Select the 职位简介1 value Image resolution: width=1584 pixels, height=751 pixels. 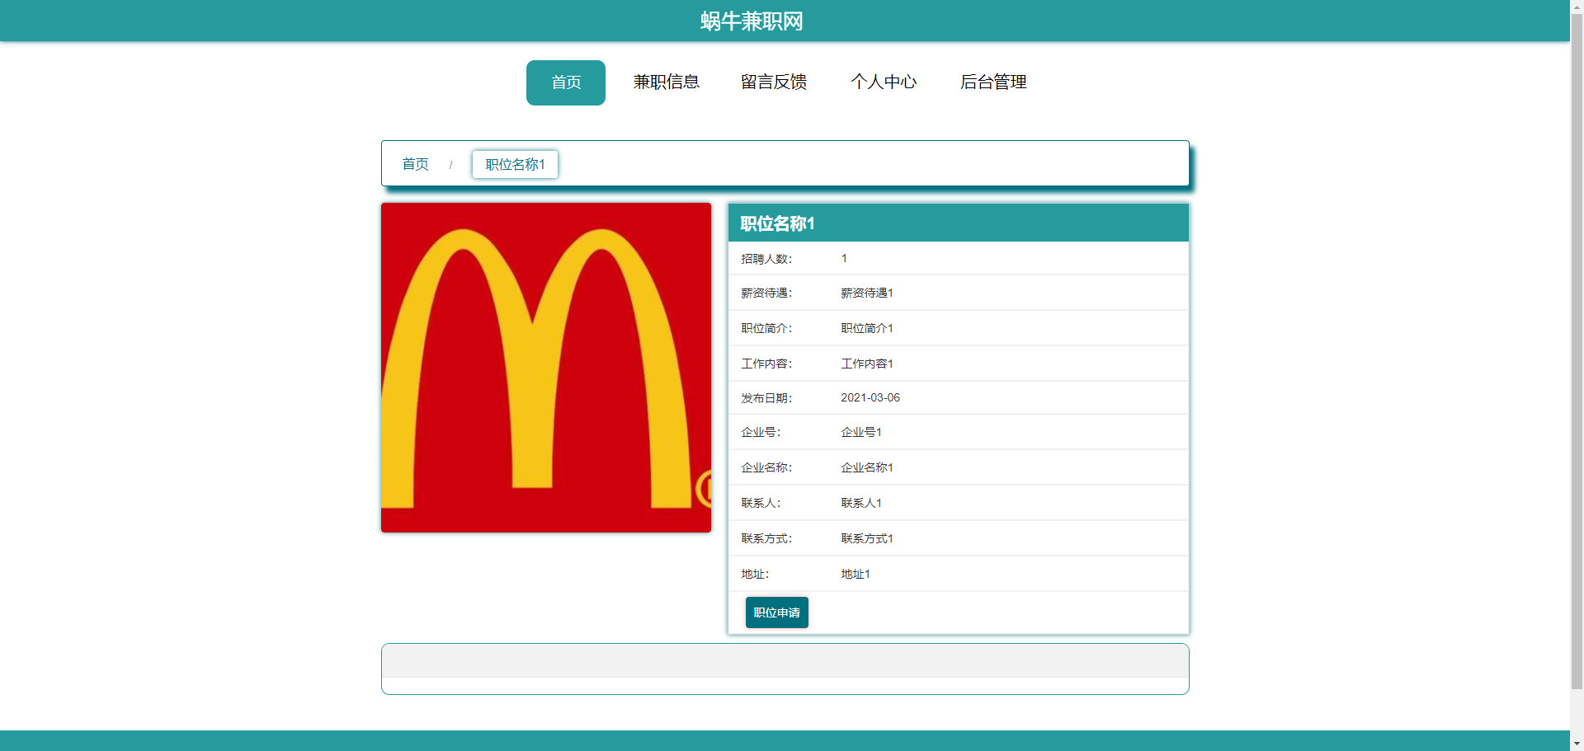click(x=867, y=328)
